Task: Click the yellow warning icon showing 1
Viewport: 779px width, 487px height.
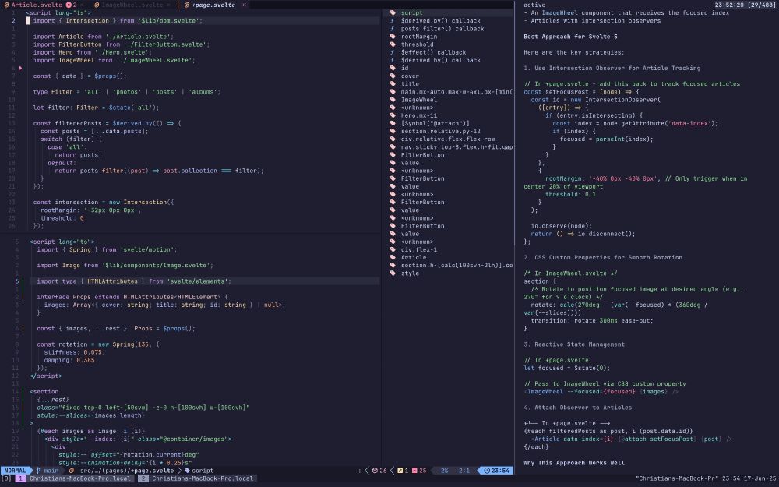Action: [x=400, y=471]
